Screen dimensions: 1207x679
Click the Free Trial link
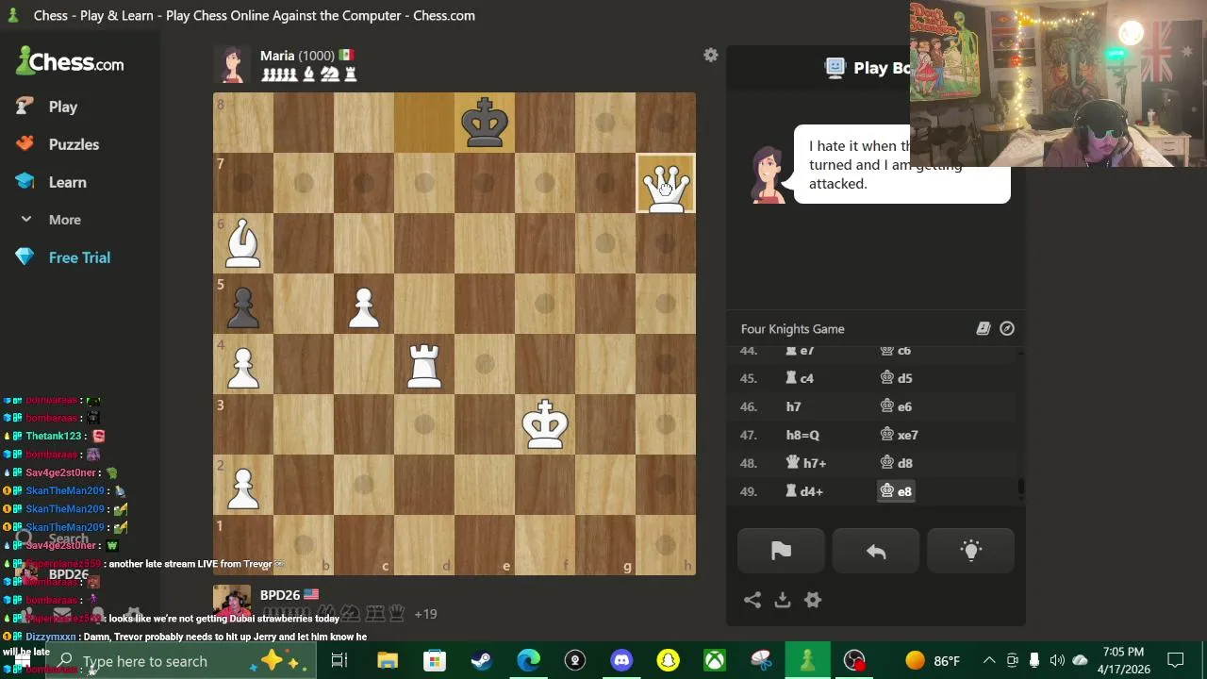coord(79,257)
